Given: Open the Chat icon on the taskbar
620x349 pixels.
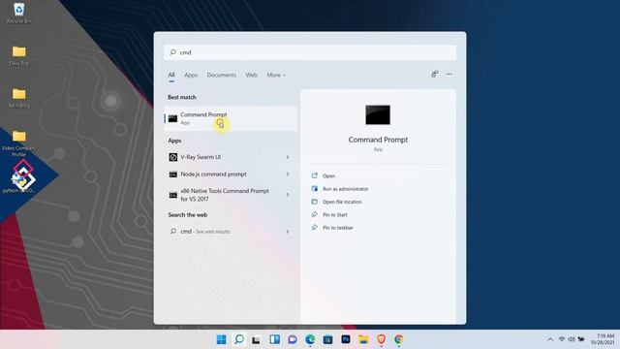Looking at the screenshot, I should 293,339.
